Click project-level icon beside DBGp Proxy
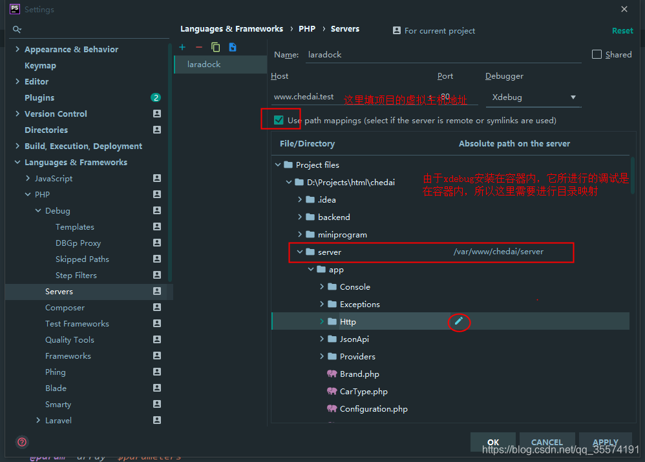 (156, 243)
